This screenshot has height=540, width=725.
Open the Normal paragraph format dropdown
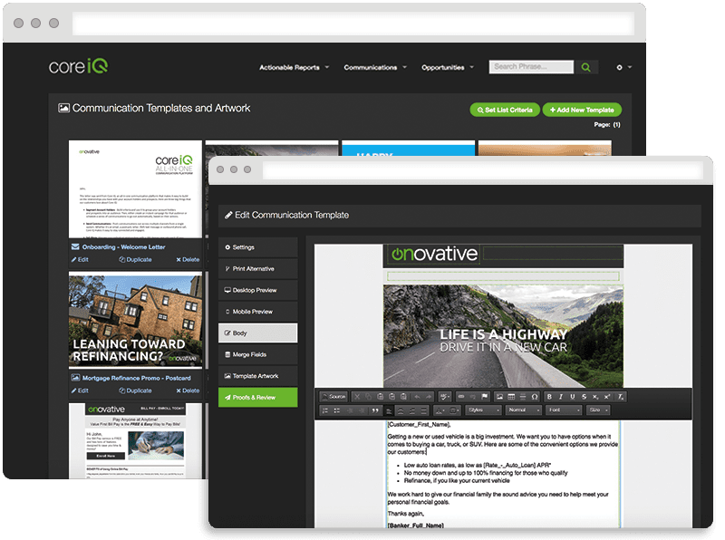(x=524, y=410)
